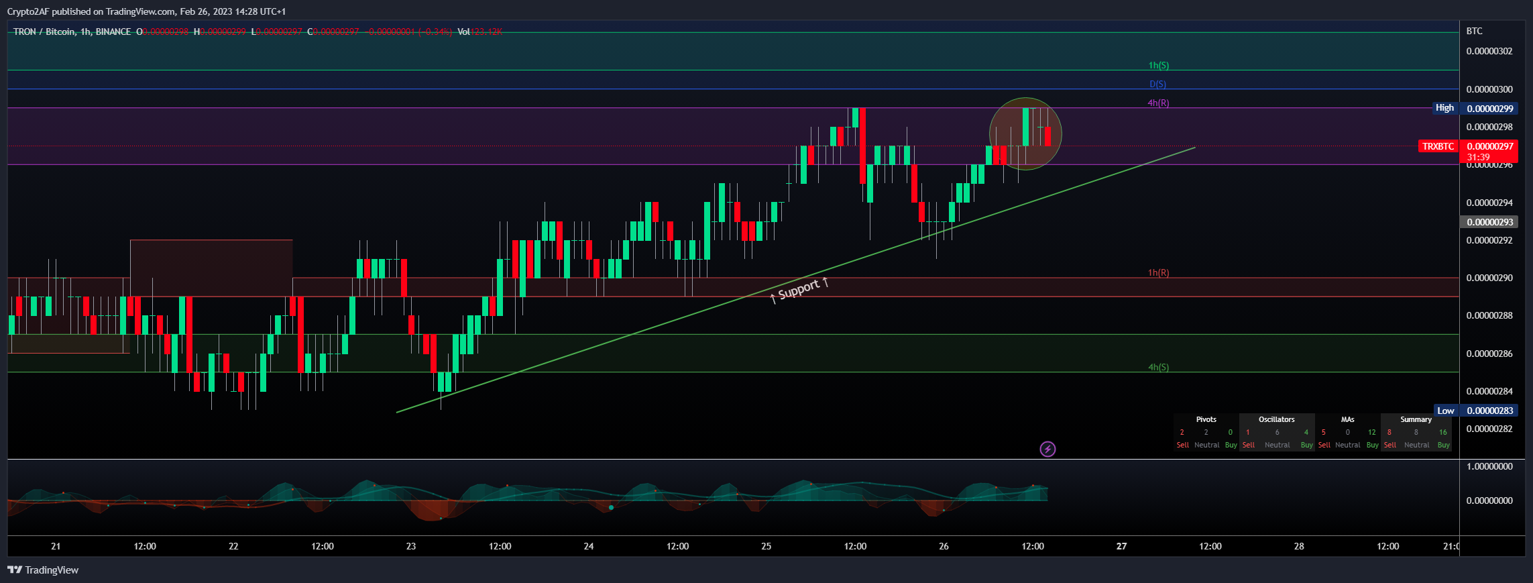Click the Pivots Sell label
The width and height of the screenshot is (1533, 583).
1182,445
